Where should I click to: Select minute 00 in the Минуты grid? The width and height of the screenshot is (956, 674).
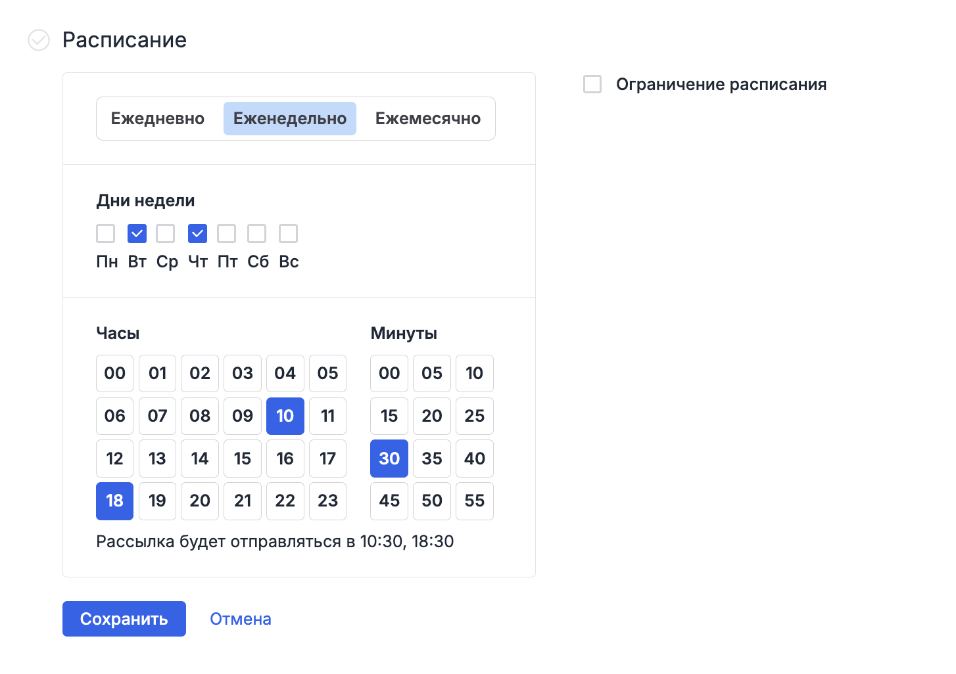point(389,373)
